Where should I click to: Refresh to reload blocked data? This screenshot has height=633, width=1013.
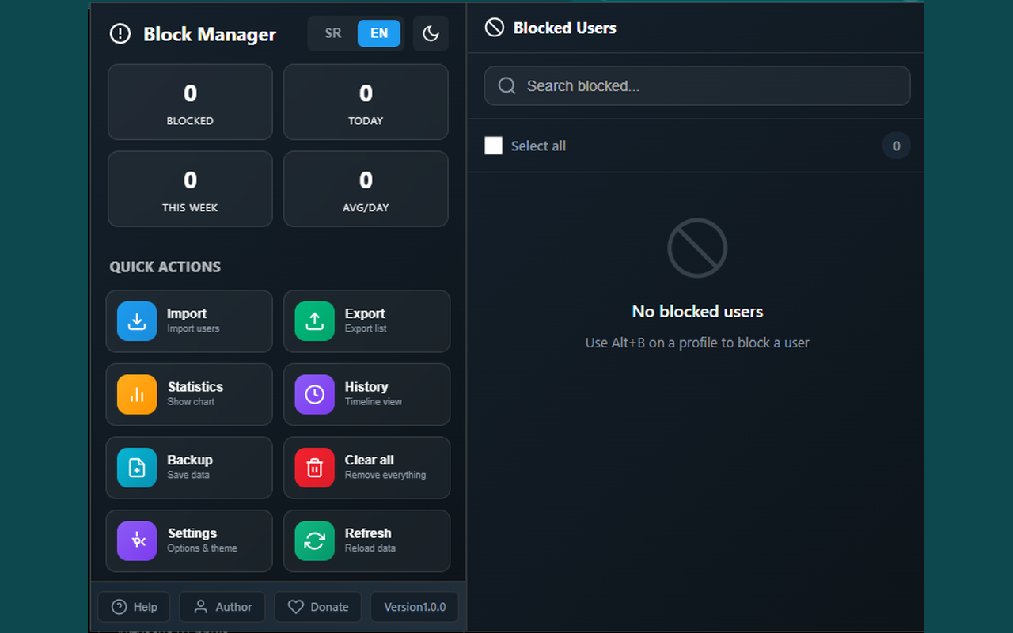(x=366, y=540)
